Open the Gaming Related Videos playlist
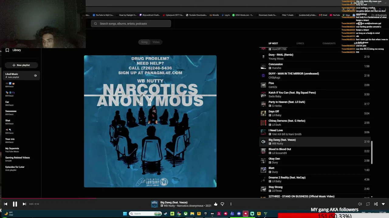The width and height of the screenshot is (389, 218). click(x=21, y=159)
